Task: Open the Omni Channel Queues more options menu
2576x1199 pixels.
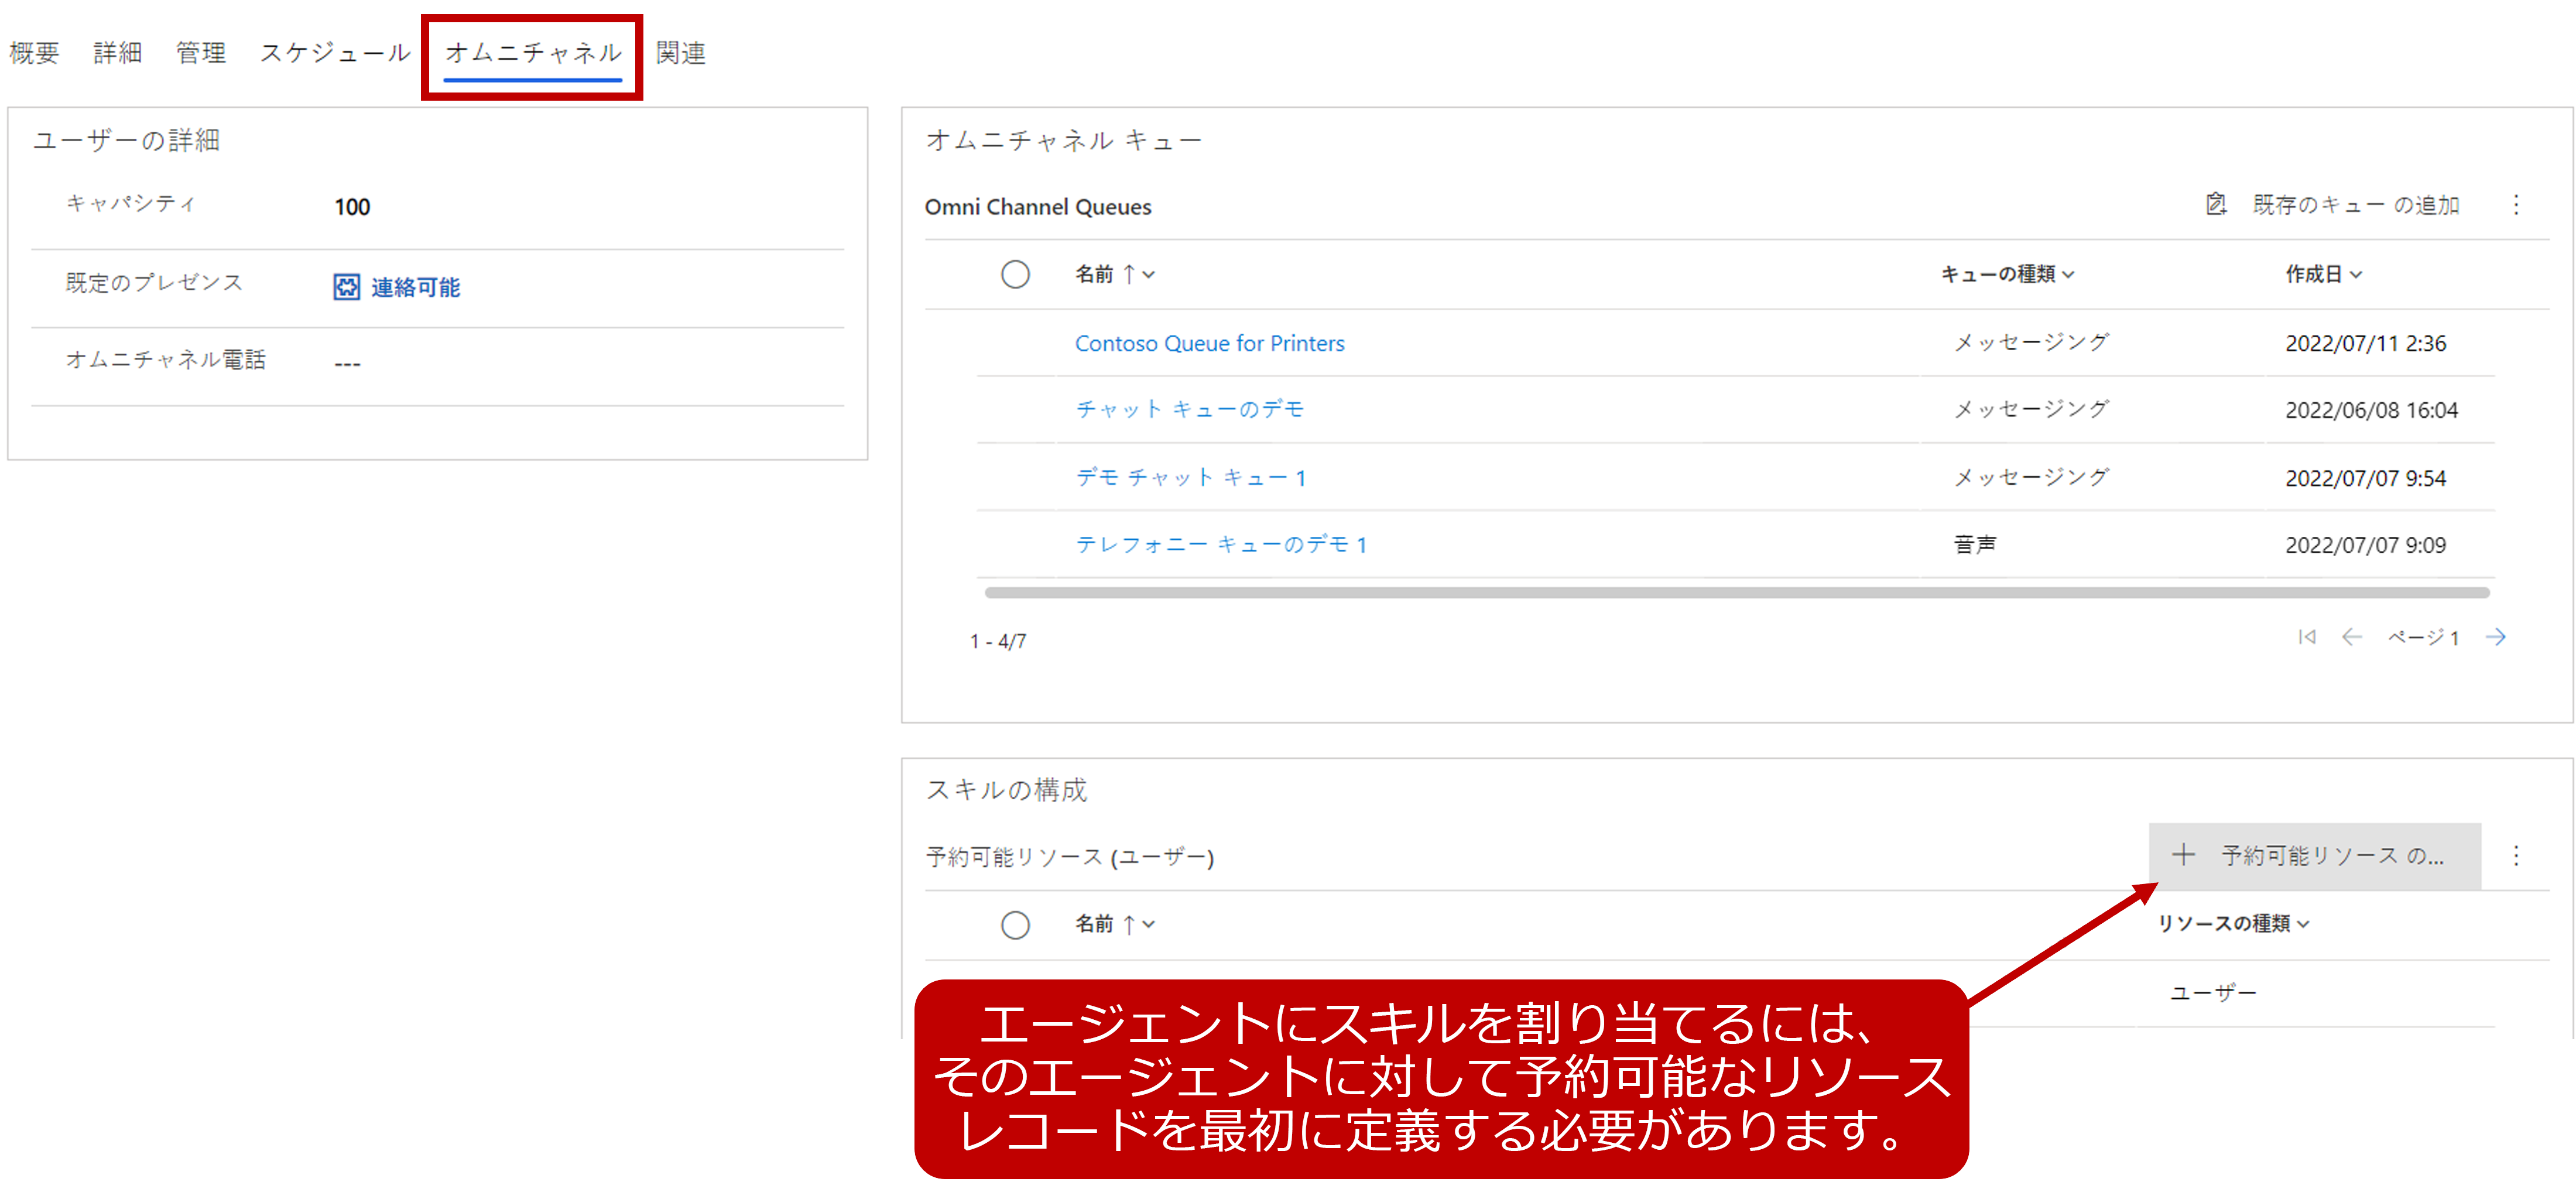Action: [2516, 205]
